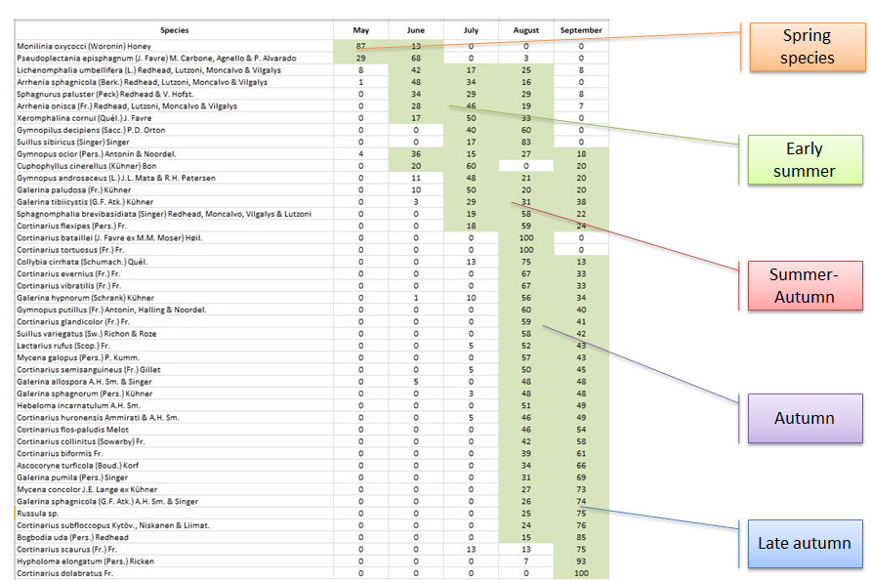Image resolution: width=871 pixels, height=580 pixels.
Task: Click the Russula sp. species cell
Action: (x=38, y=514)
